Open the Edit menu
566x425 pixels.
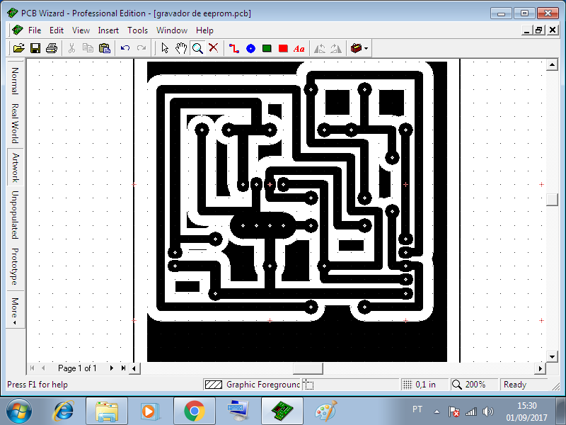[x=57, y=30]
